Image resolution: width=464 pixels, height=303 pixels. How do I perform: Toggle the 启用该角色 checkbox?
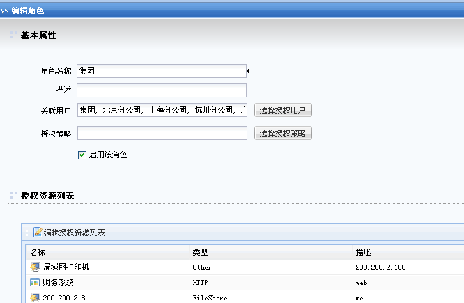[82, 155]
